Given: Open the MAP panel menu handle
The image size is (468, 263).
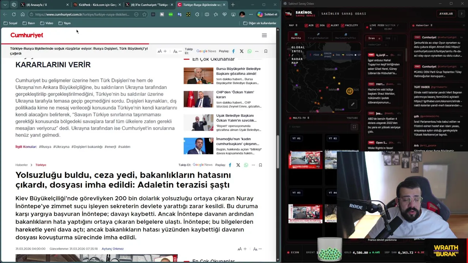Looking at the screenshot, I should [297, 25].
